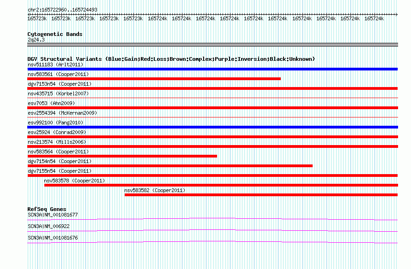Click the red bar under esv7053
Image resolution: width=411 pixels, height=269 pixels.
coord(212,108)
